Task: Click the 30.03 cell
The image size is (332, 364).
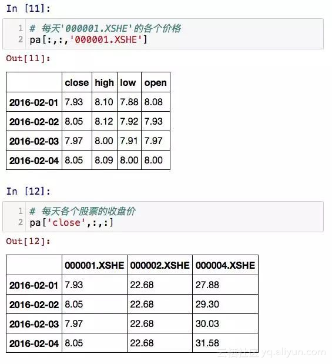Action: [225, 324]
